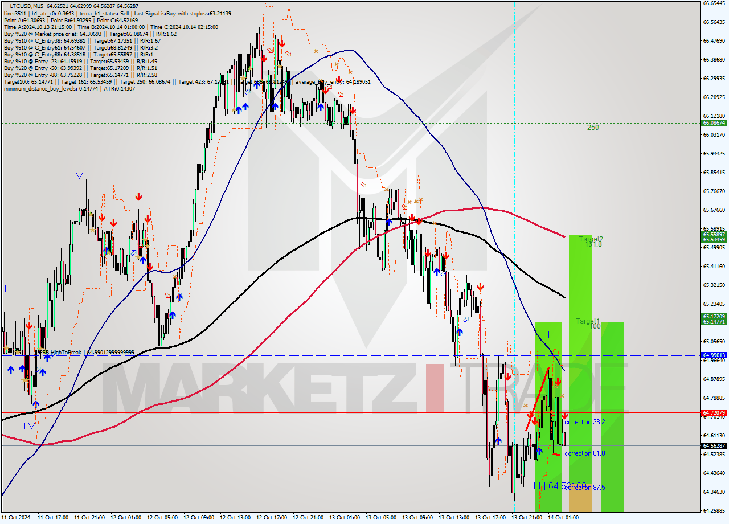Select the 'Buy %20 @ Entry -50' line
Image resolution: width=729 pixels, height=524 pixels.
(80, 68)
